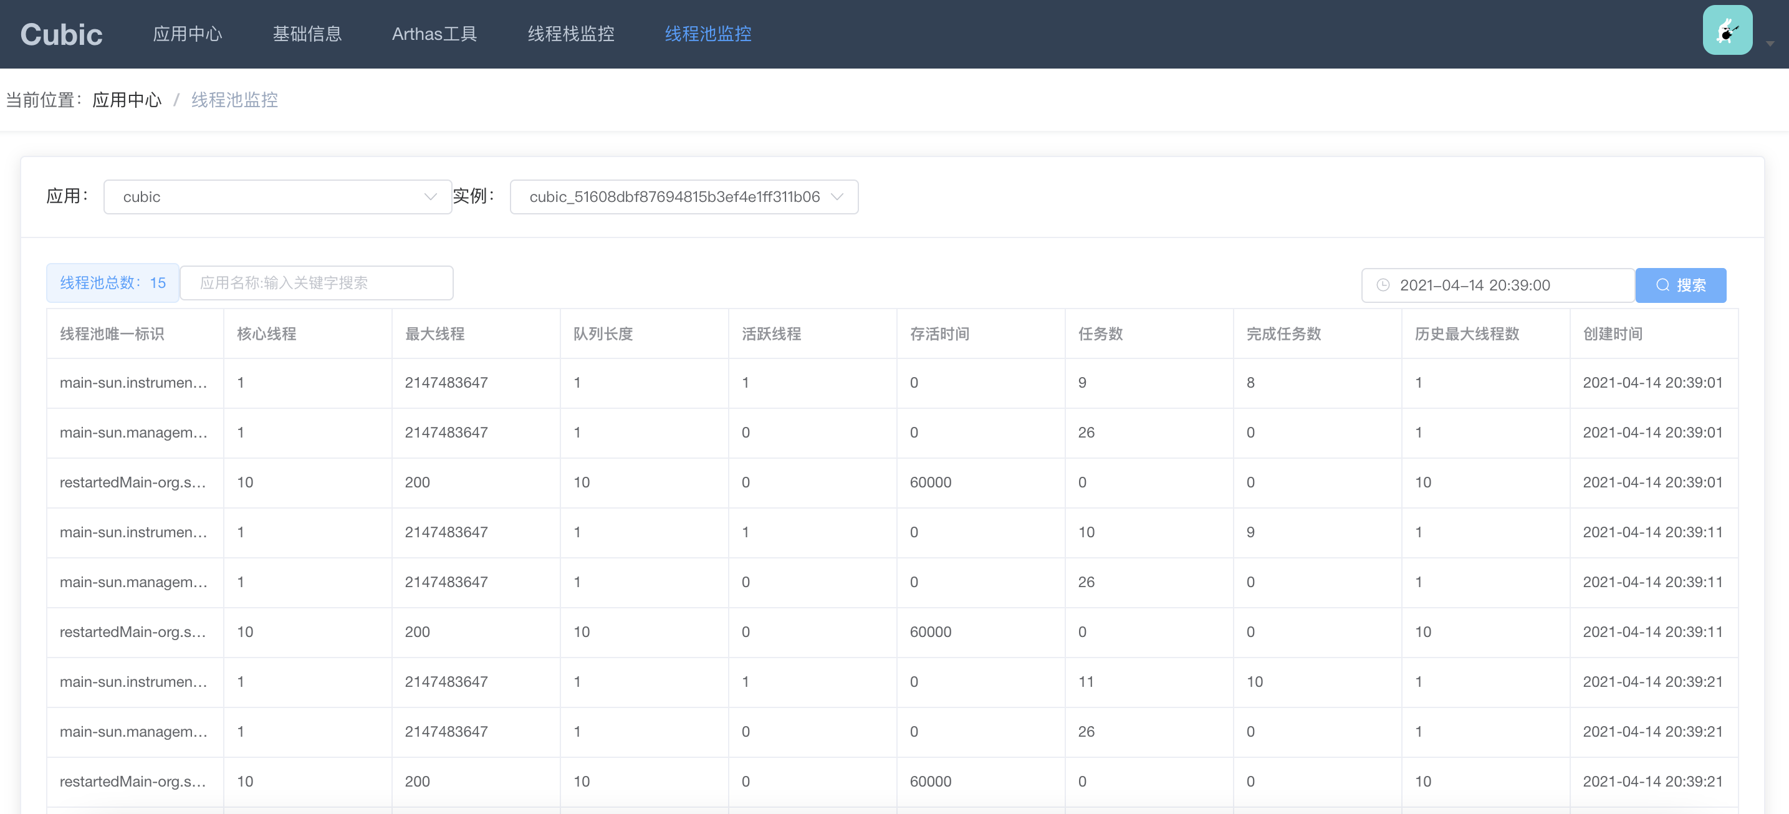1789x814 pixels.
Task: Open the avatar dropdown caret
Action: point(1770,43)
